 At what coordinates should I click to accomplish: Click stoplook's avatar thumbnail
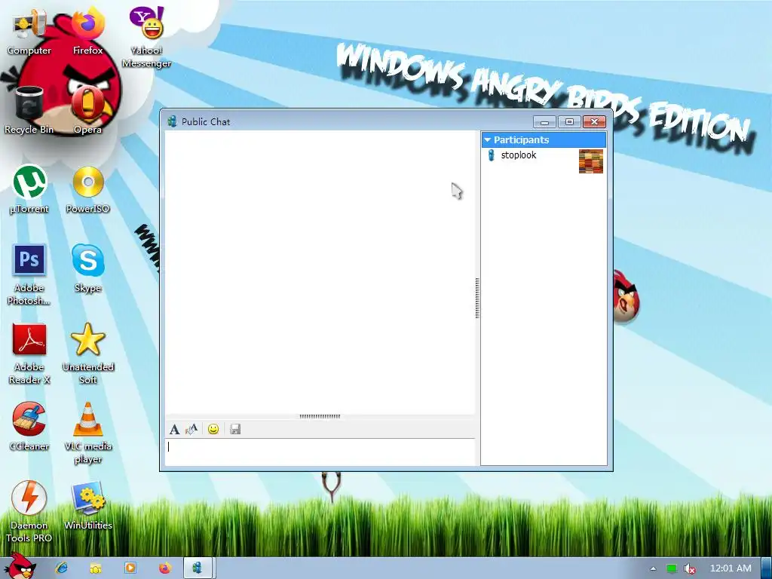point(591,161)
